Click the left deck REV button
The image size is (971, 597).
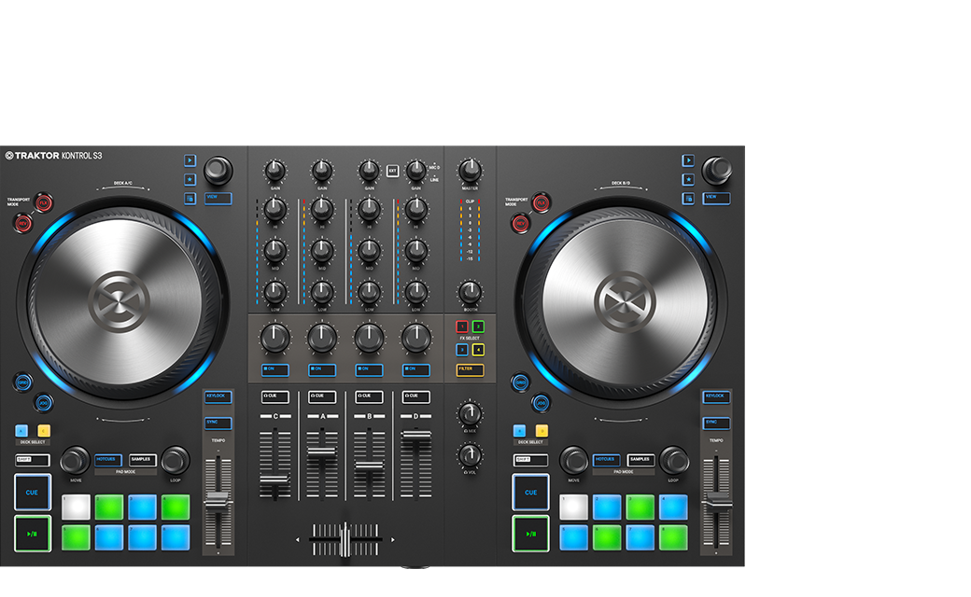click(x=23, y=223)
